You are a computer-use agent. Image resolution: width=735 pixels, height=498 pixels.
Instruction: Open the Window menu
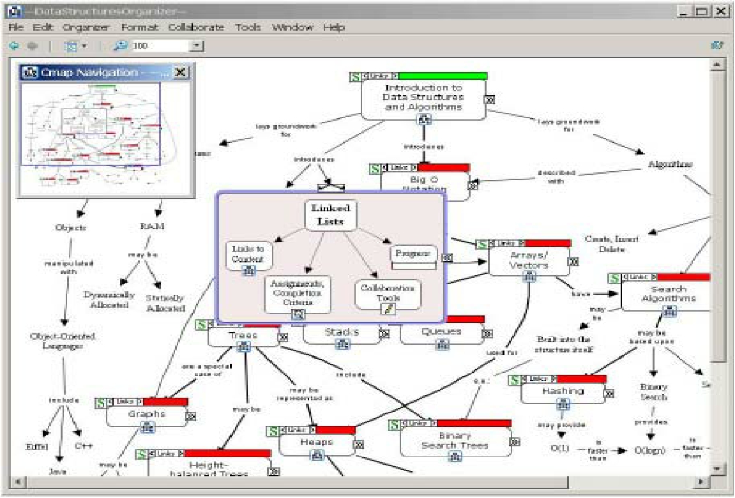coord(292,27)
